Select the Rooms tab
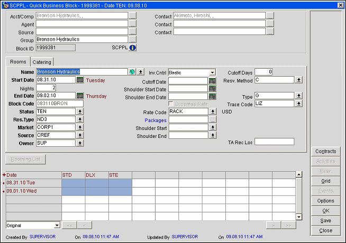This screenshot has height=243, width=346. pyautogui.click(x=18, y=62)
